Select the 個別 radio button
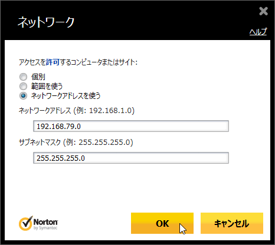Viewport: 275px width, 245px height. click(23, 77)
